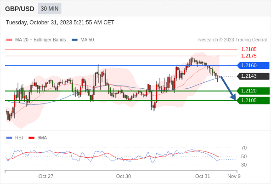Viewport: 271px width, 184px height.
Task: Select the black 1.2143 current price tag
Action: (253, 76)
